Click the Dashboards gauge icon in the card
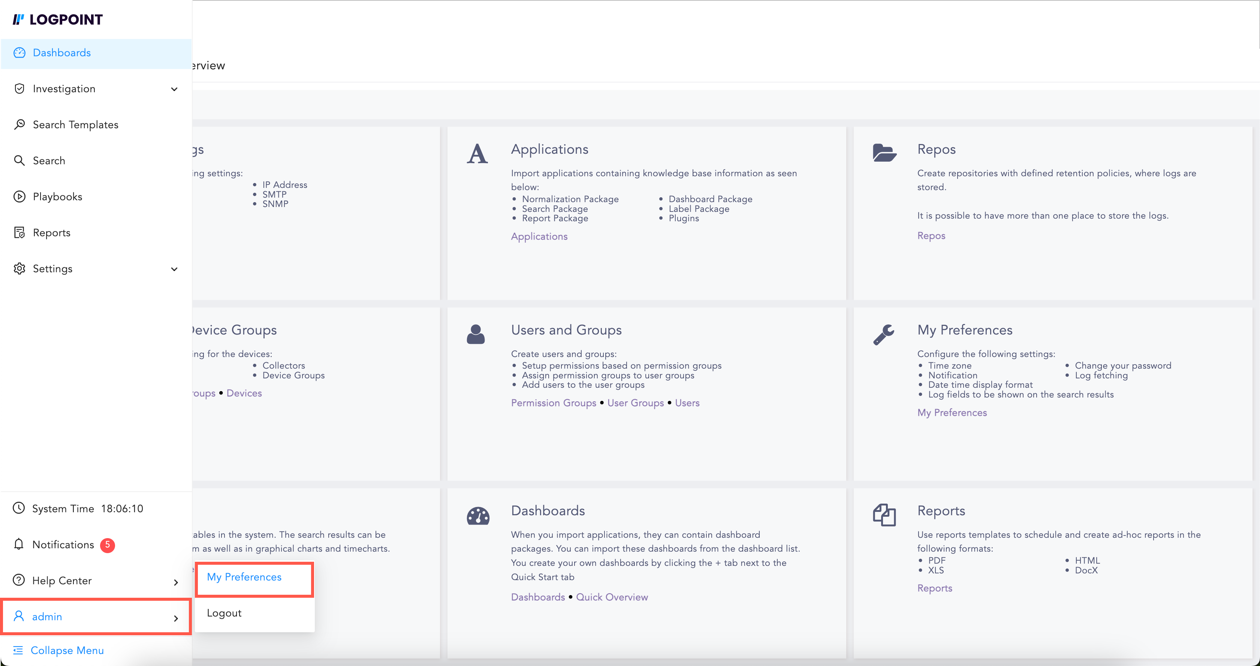1260x666 pixels. pyautogui.click(x=478, y=516)
